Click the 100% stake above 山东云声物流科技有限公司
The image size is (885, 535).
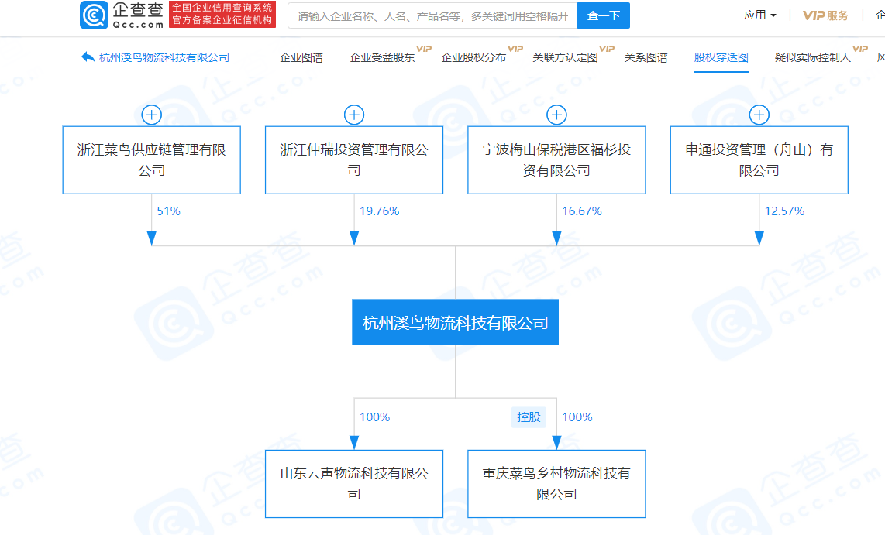click(x=375, y=417)
